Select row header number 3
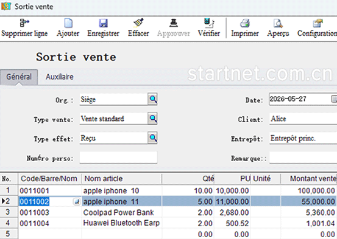Viewport: 337px width, 239px height. pyautogui.click(x=9, y=212)
